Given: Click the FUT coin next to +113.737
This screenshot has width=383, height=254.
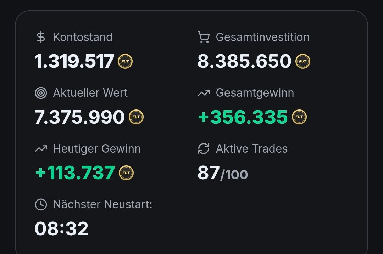Looking at the screenshot, I should click(x=126, y=173).
